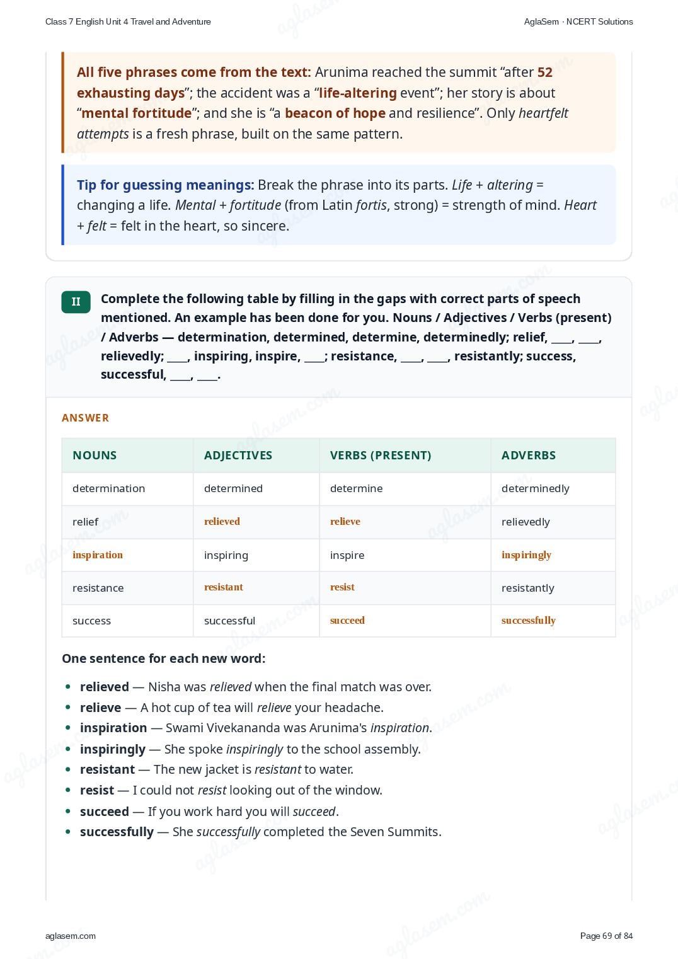Click the bullet beside 'inspiringly' sentence
The height and width of the screenshot is (959, 678).
68,749
